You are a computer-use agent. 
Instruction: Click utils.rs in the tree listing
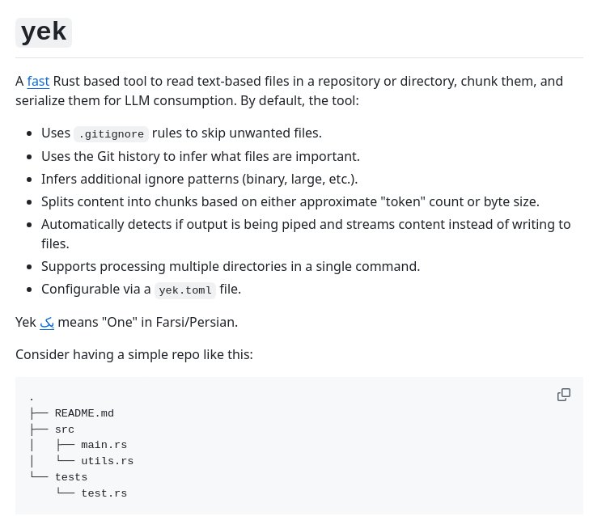click(108, 461)
